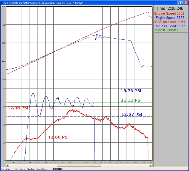Click 'Standard' in the status bar
Screen dimensions: 189x171
[31, 169]
